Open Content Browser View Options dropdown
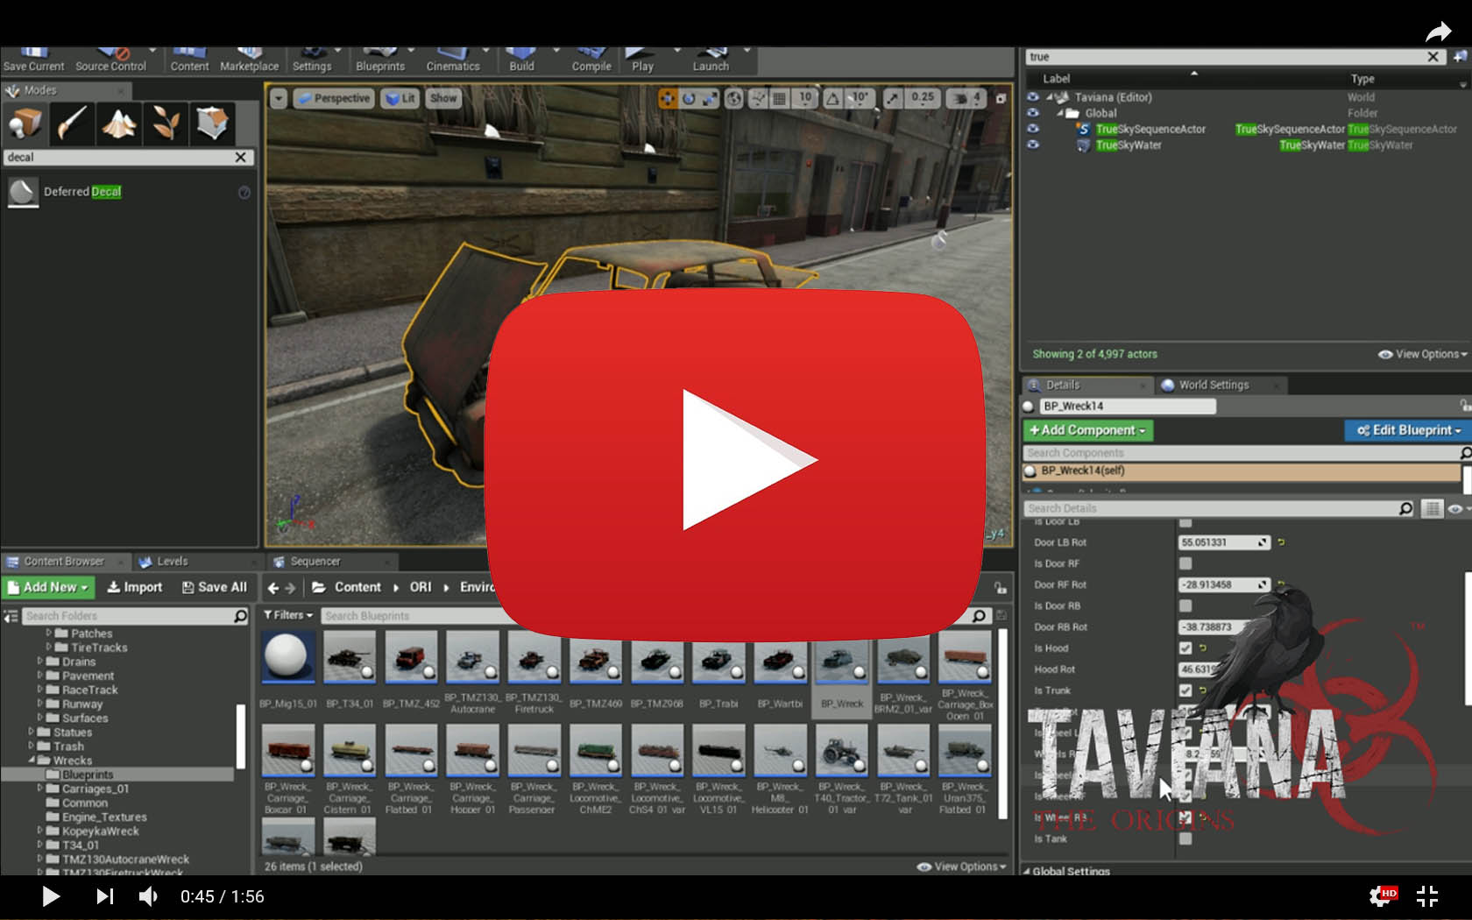This screenshot has width=1472, height=920. pos(961,867)
